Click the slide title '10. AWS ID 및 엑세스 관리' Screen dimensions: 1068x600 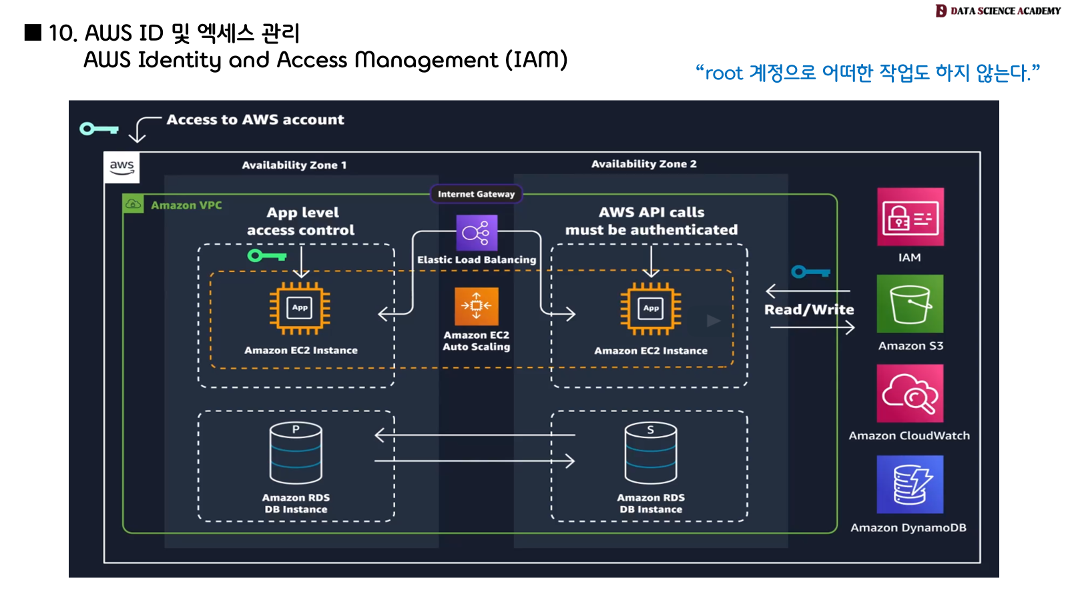(x=174, y=33)
